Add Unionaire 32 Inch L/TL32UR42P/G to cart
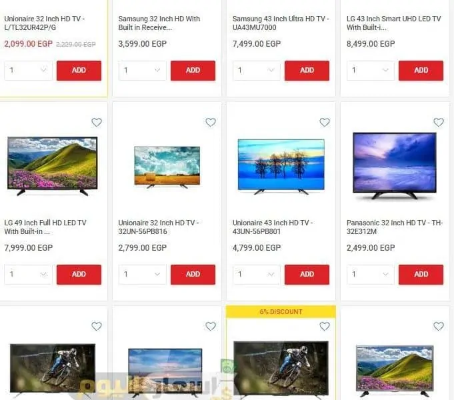Screen dimensions: 454x400 tap(79, 71)
